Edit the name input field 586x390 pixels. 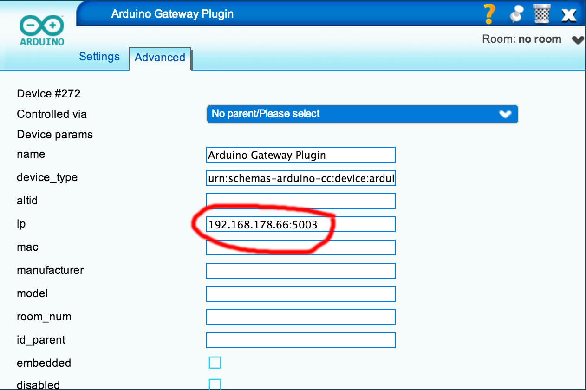pos(301,155)
